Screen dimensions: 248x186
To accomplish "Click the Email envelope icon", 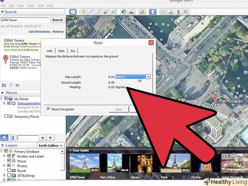I will 163,12.
